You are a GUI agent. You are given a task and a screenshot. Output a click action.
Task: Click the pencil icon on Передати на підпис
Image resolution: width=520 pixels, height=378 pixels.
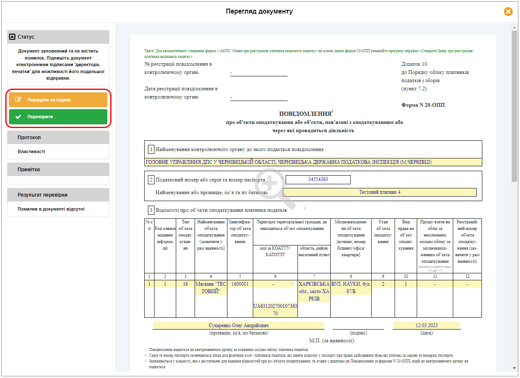pyautogui.click(x=18, y=100)
